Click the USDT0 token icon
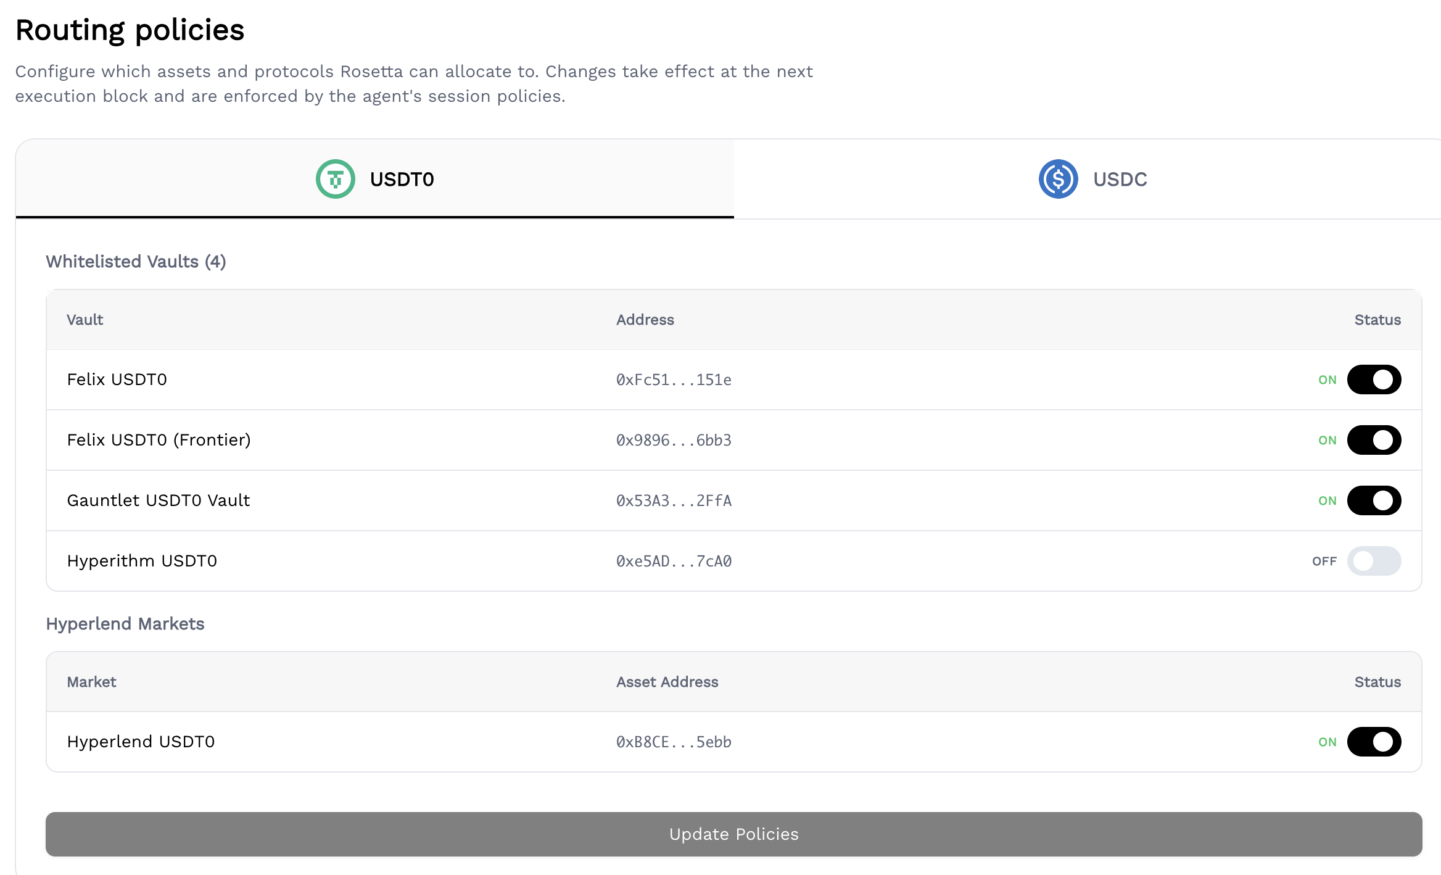This screenshot has width=1441, height=875. coord(335,179)
